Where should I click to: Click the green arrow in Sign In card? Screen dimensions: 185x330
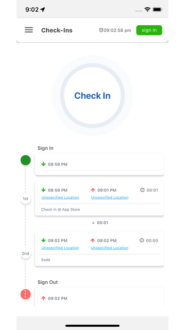[x=43, y=164]
